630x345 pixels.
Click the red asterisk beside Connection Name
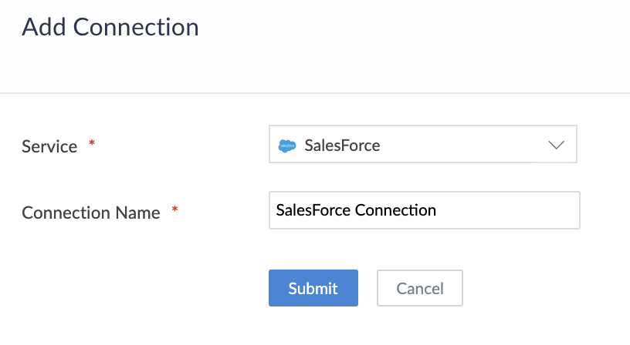[x=174, y=210]
